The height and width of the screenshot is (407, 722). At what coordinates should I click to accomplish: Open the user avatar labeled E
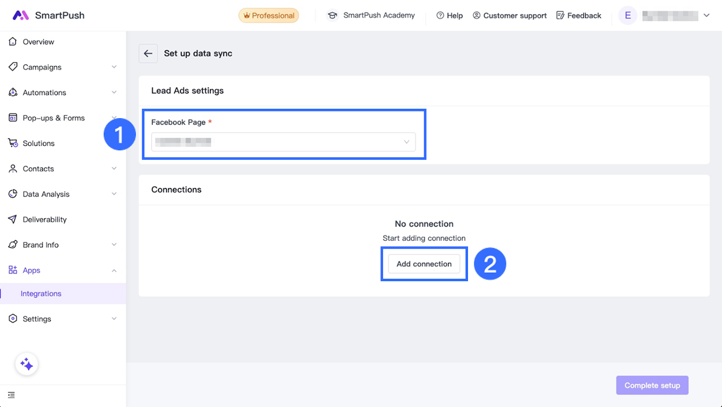coord(628,15)
